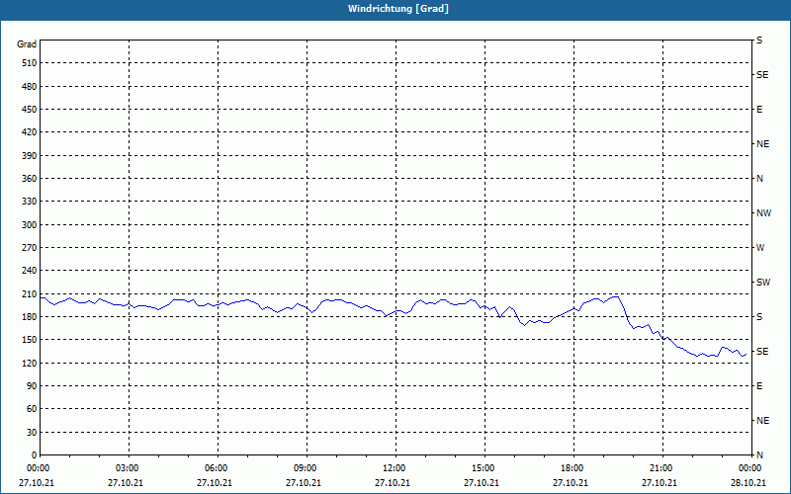Pick the 180 y-axis label

(x=30, y=316)
